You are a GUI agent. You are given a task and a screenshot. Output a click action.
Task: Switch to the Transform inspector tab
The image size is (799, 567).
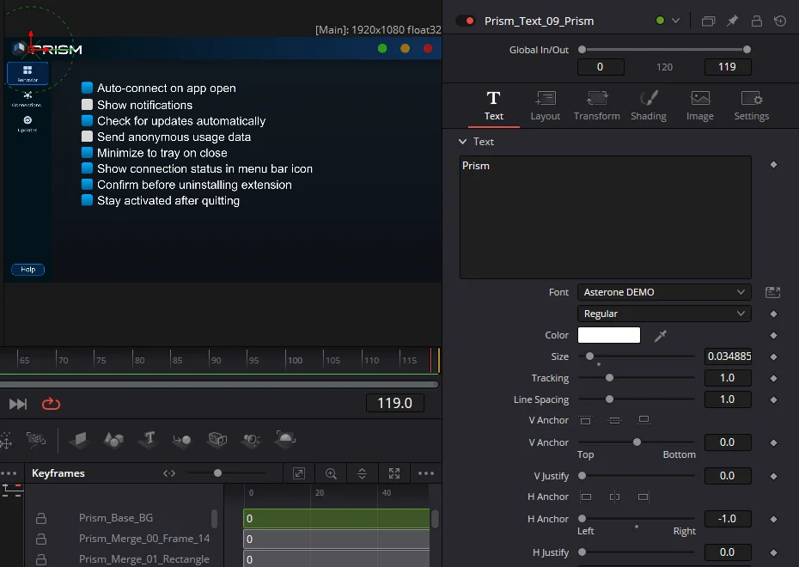[x=597, y=106]
